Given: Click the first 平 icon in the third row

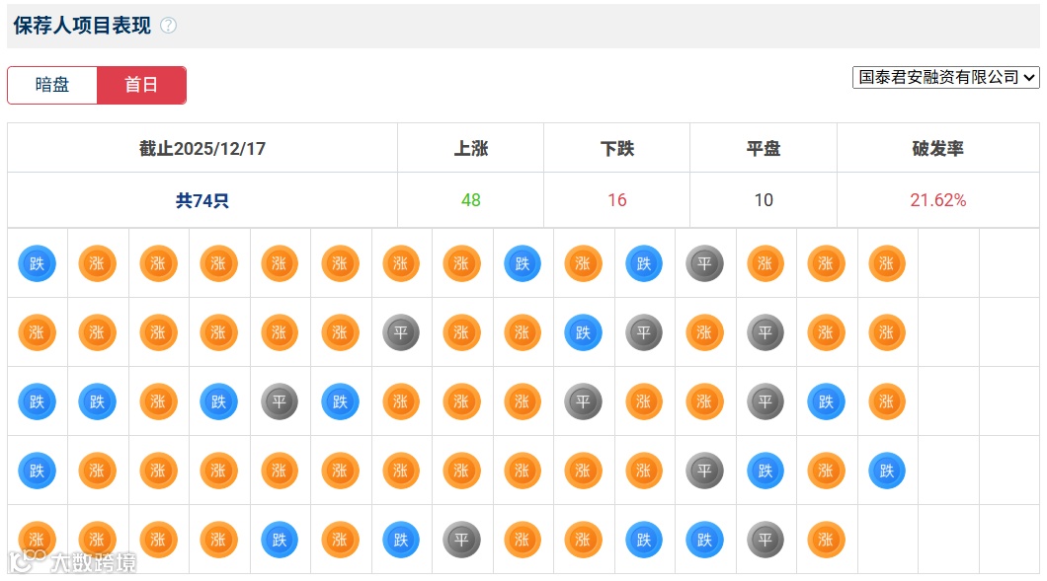Looking at the screenshot, I should click(280, 401).
